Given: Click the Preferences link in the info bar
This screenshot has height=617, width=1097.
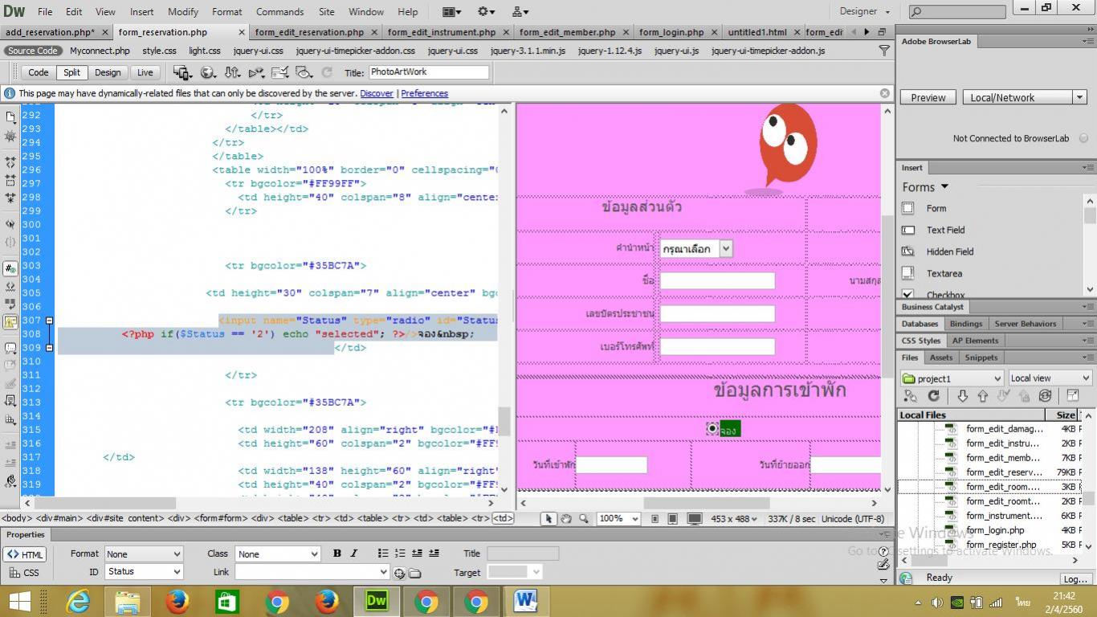Looking at the screenshot, I should [424, 93].
